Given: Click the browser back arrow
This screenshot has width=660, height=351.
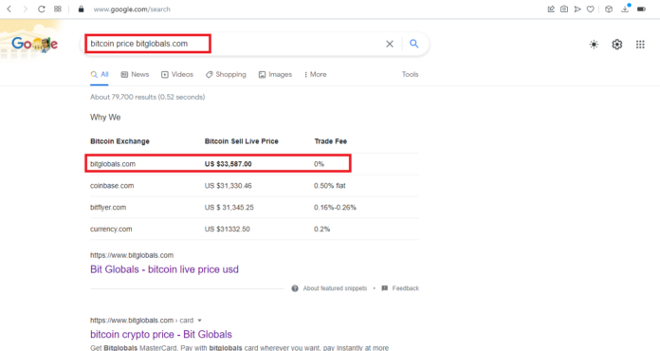Looking at the screenshot, I should point(9,9).
